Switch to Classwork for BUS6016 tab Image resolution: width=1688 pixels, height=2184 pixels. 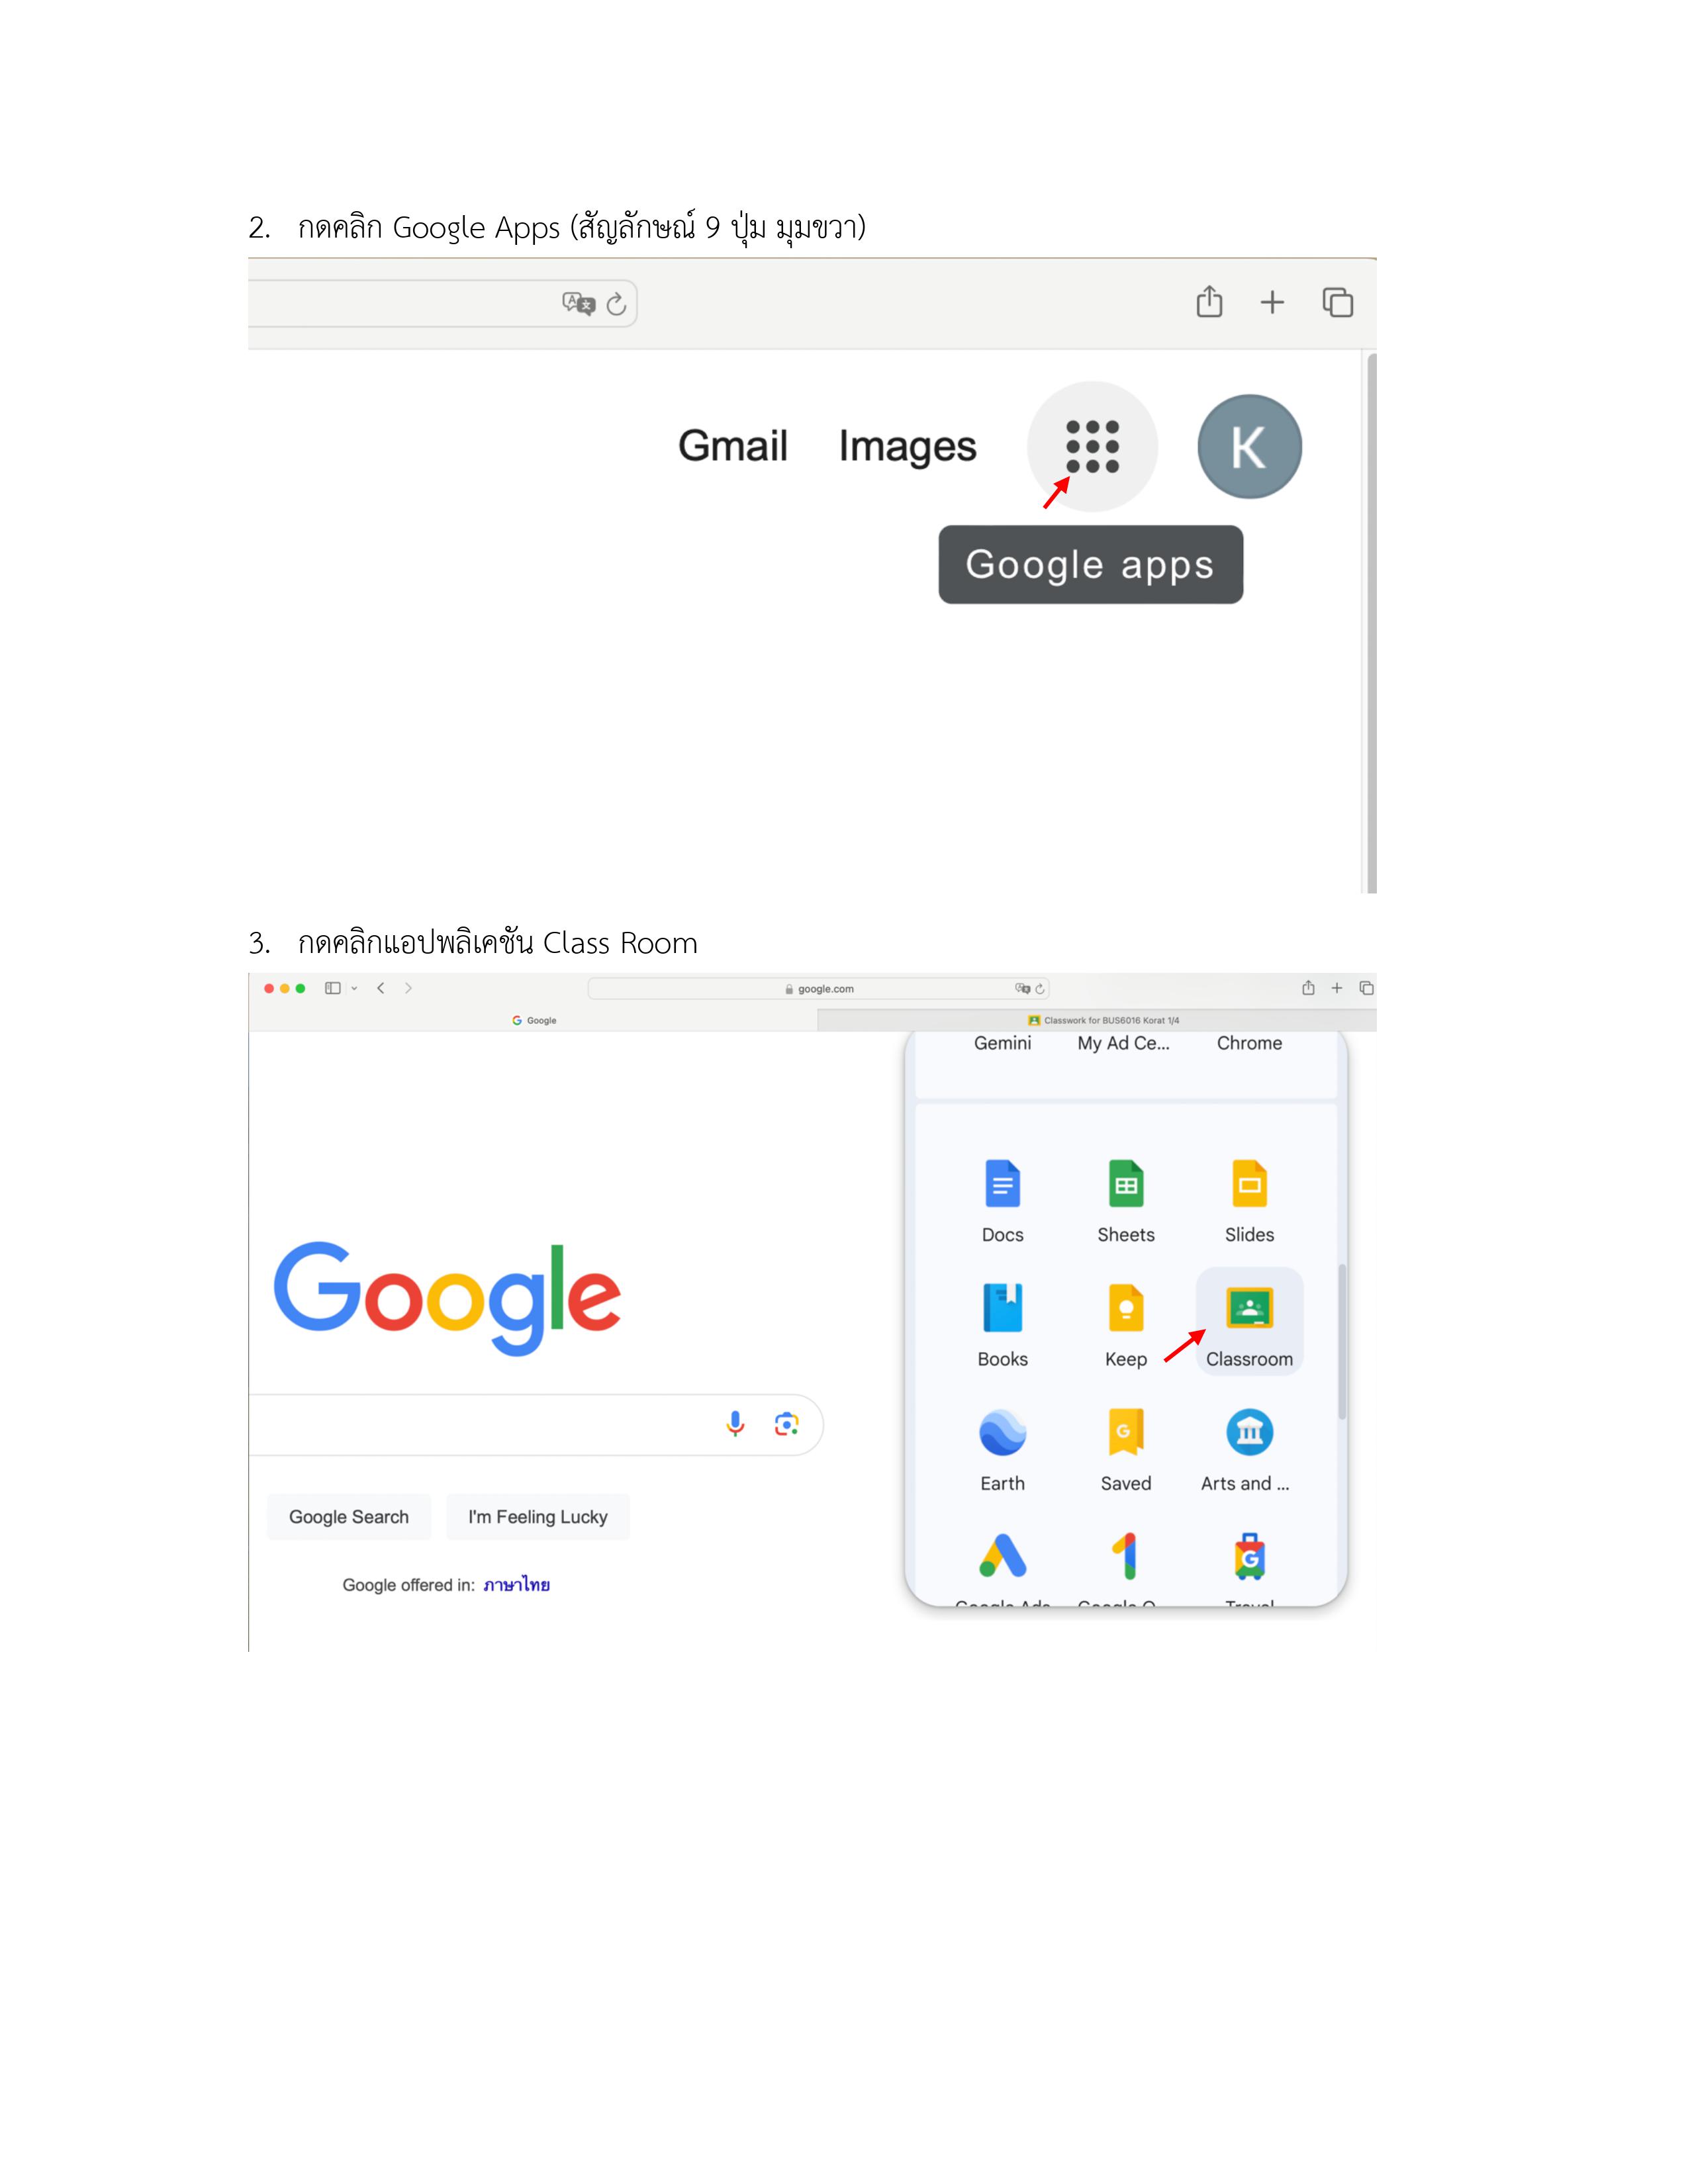click(x=1097, y=1020)
